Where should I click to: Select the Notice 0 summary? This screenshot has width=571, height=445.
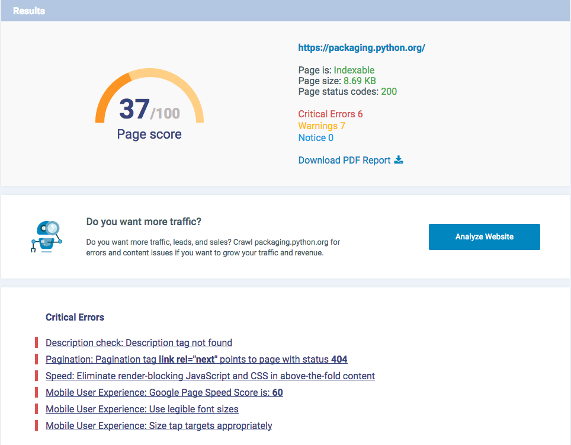pos(316,137)
